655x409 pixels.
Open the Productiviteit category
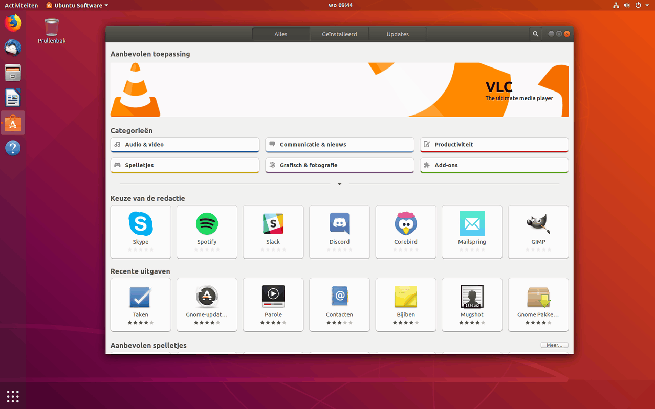(494, 145)
